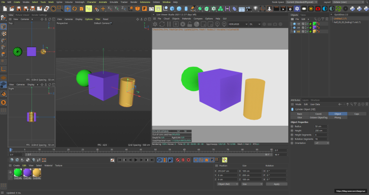Open the HDR/sRGB dropdown in Live Viewer
The image size is (369, 195).
(x=238, y=24)
